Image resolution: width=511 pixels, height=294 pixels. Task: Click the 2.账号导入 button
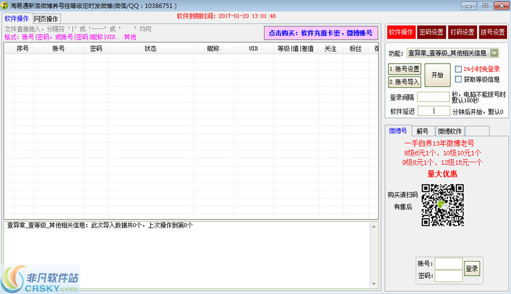404,82
